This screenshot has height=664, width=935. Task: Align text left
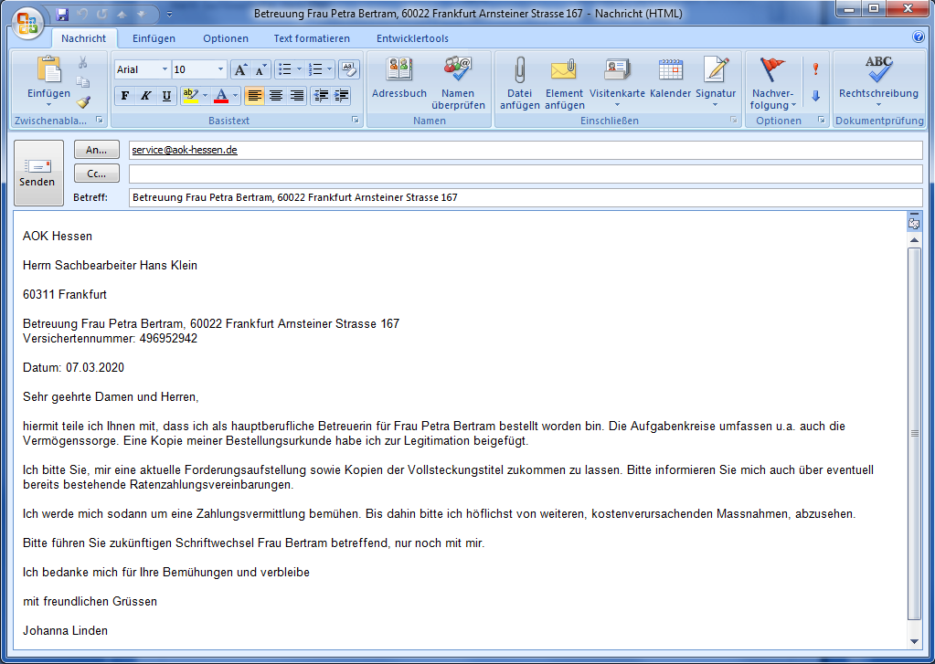255,95
